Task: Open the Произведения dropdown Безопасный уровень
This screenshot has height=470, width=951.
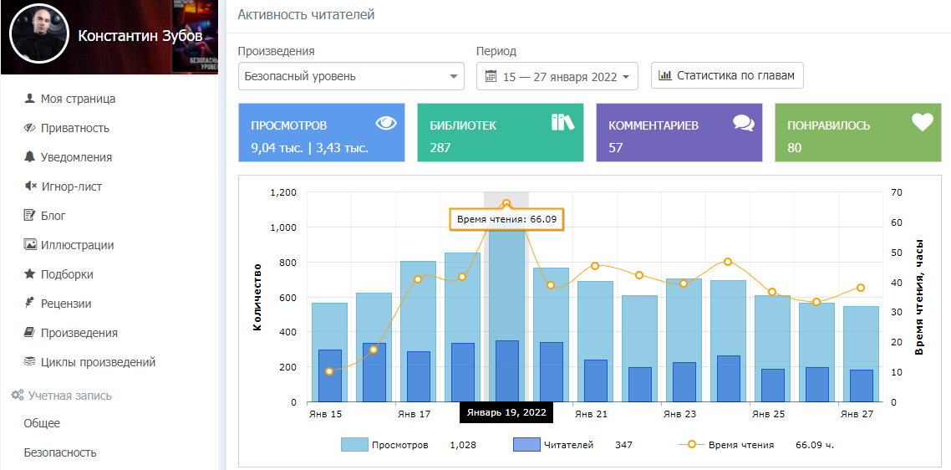Action: coord(350,76)
